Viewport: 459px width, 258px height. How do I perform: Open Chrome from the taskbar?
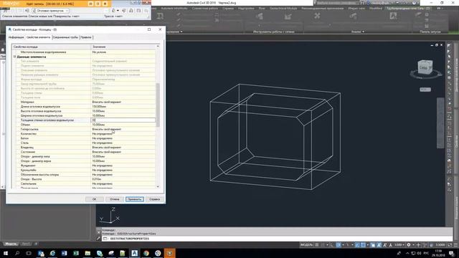(146, 253)
